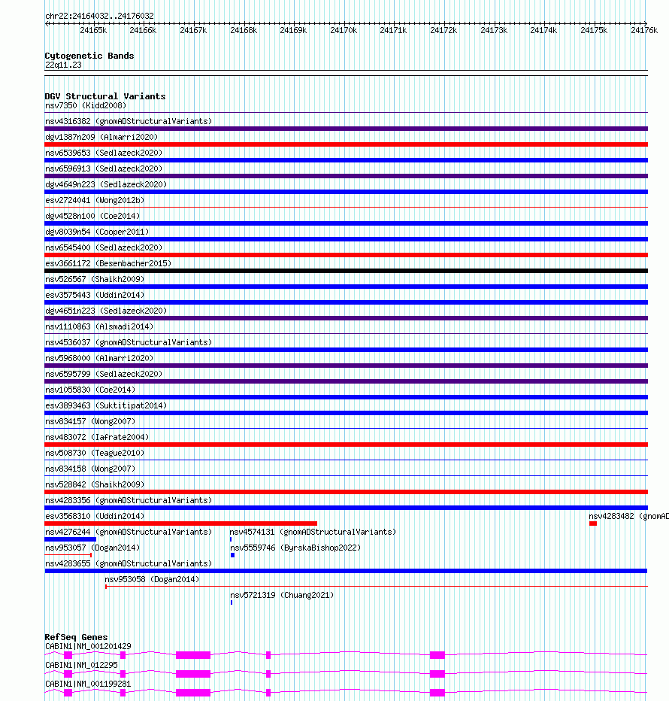Open nsv528842 (Shaikh2009) variant
Viewport: 669px width, 701px height.
95,484
